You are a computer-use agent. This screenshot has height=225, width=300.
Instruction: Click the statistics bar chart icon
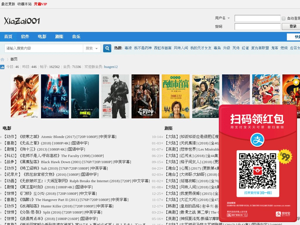pos(2,67)
